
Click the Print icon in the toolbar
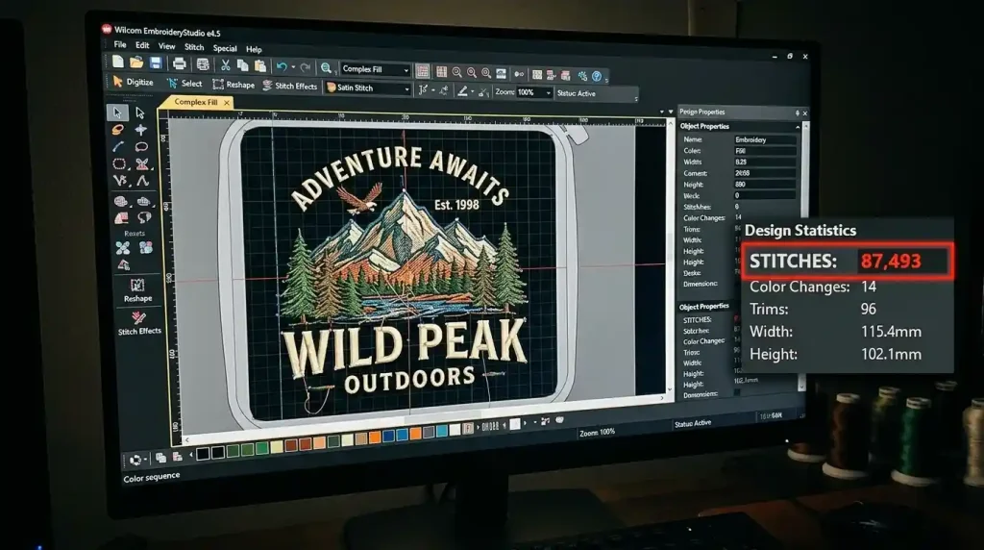179,64
